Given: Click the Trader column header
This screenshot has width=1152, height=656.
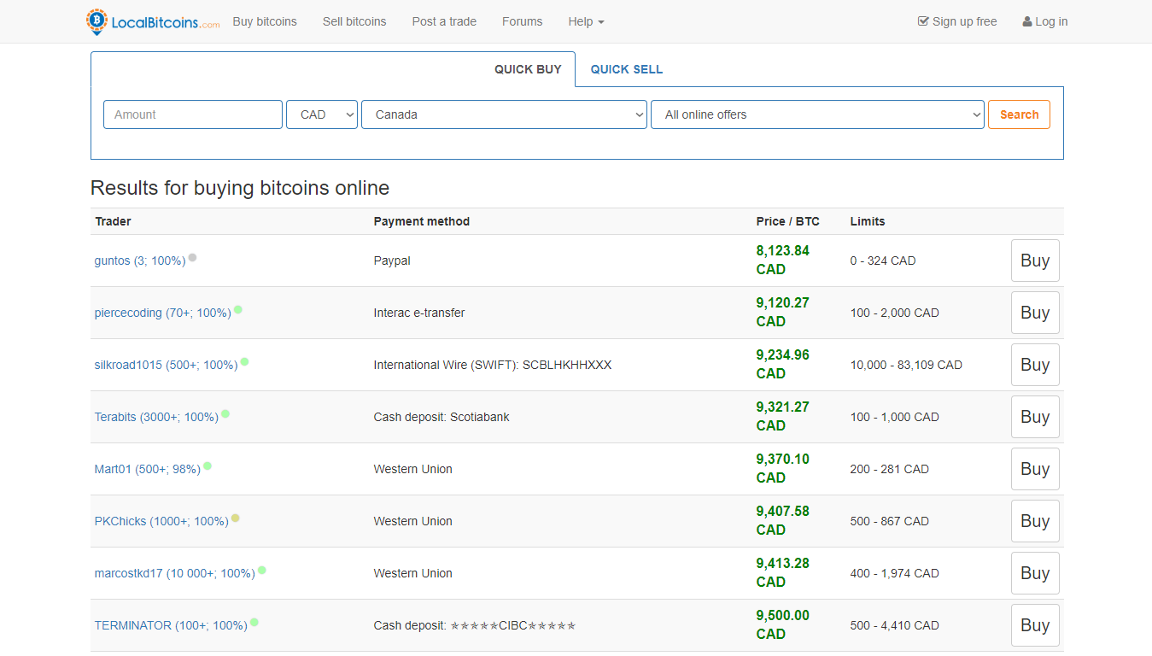Looking at the screenshot, I should [114, 221].
